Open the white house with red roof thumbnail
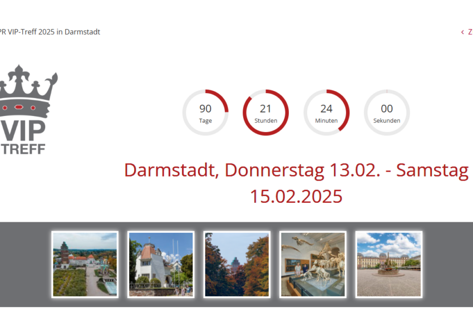Screen dimensions: 473x312 coord(161,265)
